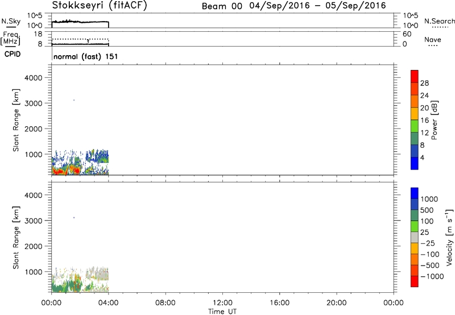
Task: Click the Velocity [m s-1] colorbar title
Action: [449, 237]
